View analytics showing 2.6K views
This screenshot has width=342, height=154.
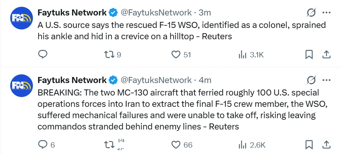click(x=243, y=145)
